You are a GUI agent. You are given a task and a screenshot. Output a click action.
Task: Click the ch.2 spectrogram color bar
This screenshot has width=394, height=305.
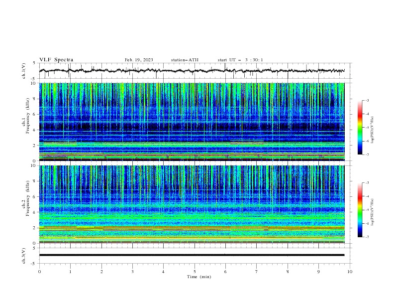tap(360, 210)
